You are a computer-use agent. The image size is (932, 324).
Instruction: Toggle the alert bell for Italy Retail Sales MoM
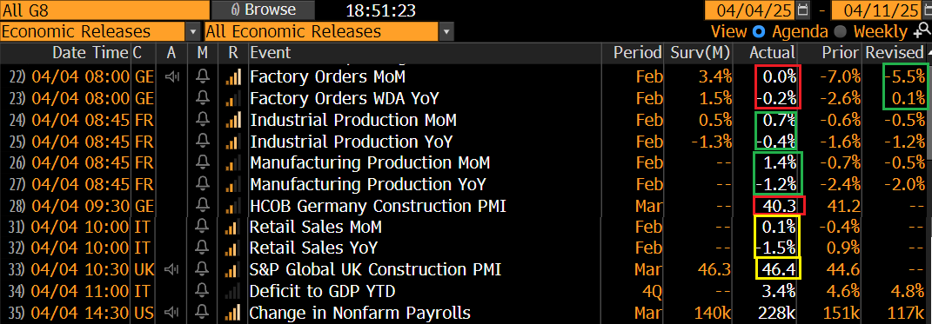tap(204, 228)
